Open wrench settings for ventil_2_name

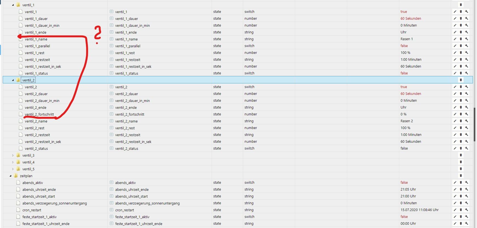(467, 121)
